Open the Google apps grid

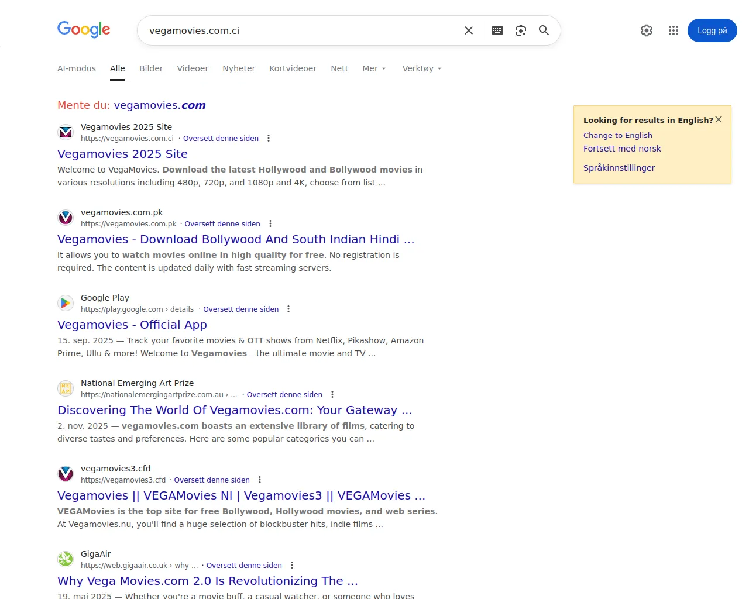coord(674,30)
